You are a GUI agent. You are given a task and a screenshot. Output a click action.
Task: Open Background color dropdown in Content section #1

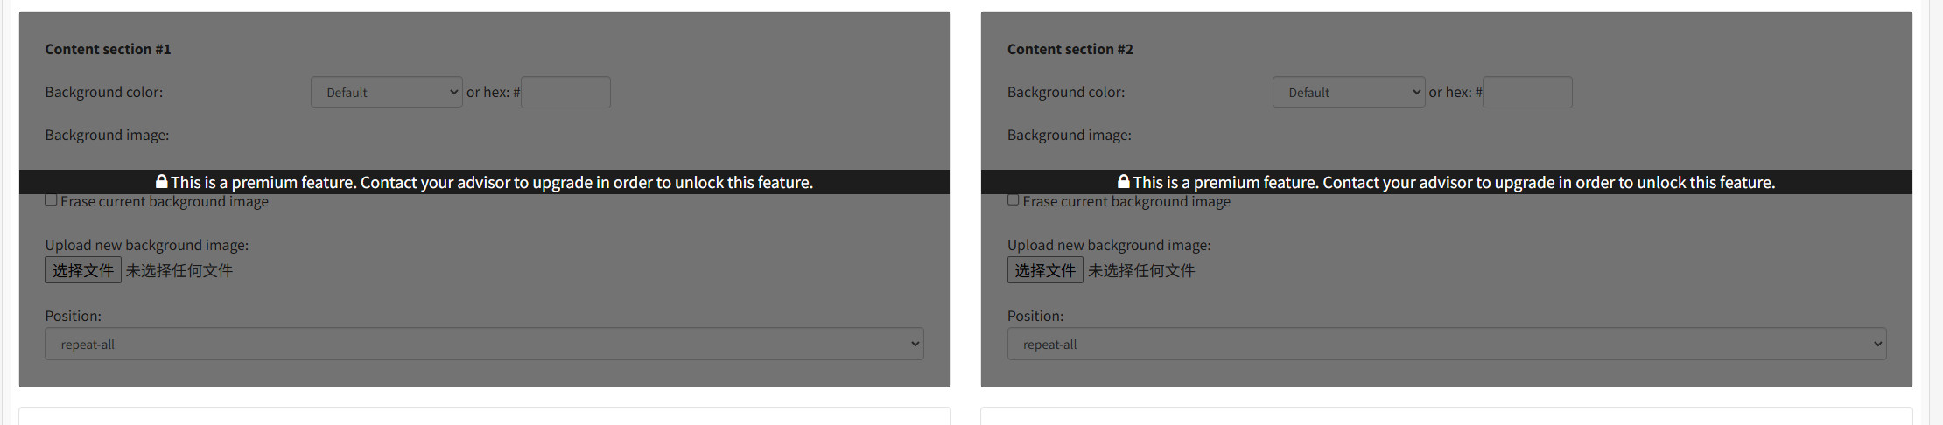[x=386, y=92]
